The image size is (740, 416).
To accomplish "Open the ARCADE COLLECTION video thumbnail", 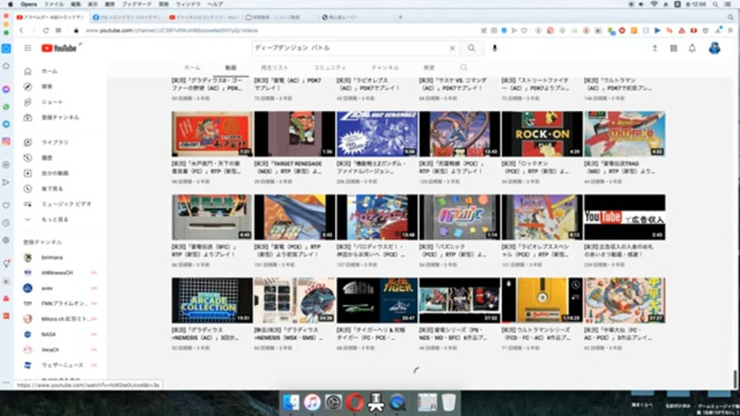I will pos(212,300).
